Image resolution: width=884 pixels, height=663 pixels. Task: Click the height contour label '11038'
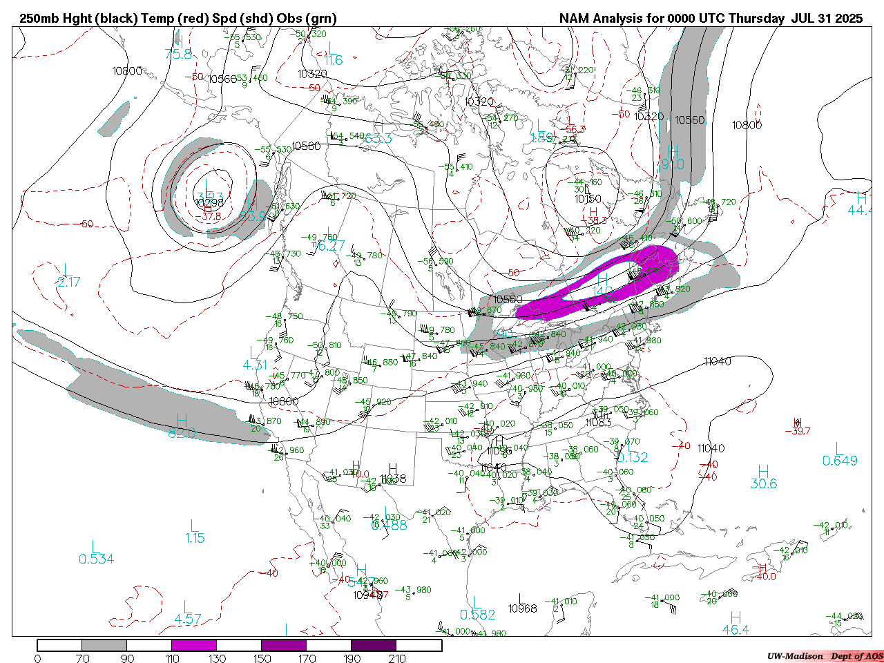pyautogui.click(x=392, y=479)
